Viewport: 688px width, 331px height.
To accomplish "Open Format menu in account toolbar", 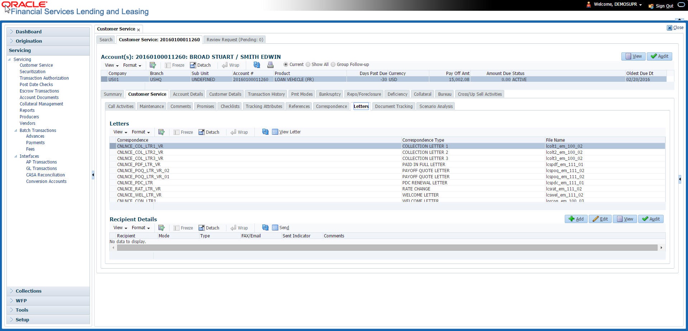I will tap(132, 65).
